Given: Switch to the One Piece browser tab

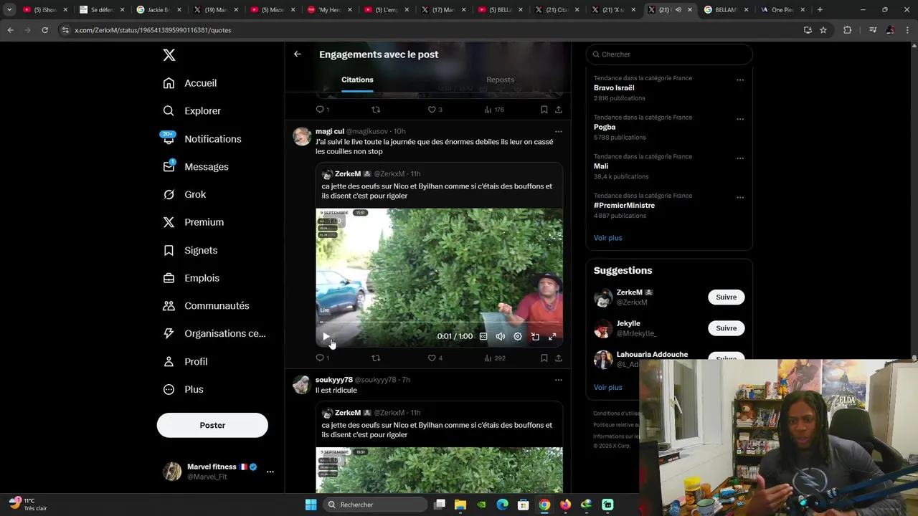Looking at the screenshot, I should (782, 10).
